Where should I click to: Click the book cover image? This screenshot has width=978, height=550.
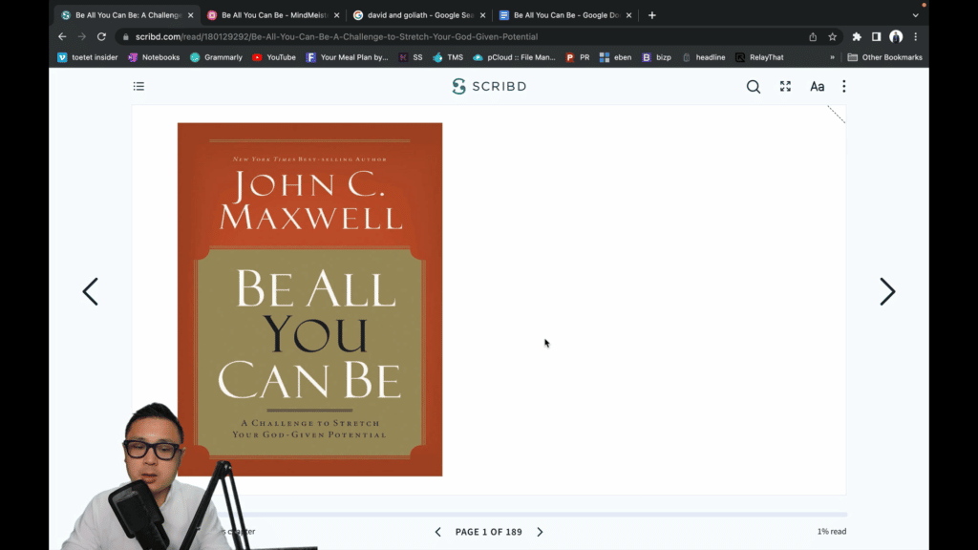(310, 299)
